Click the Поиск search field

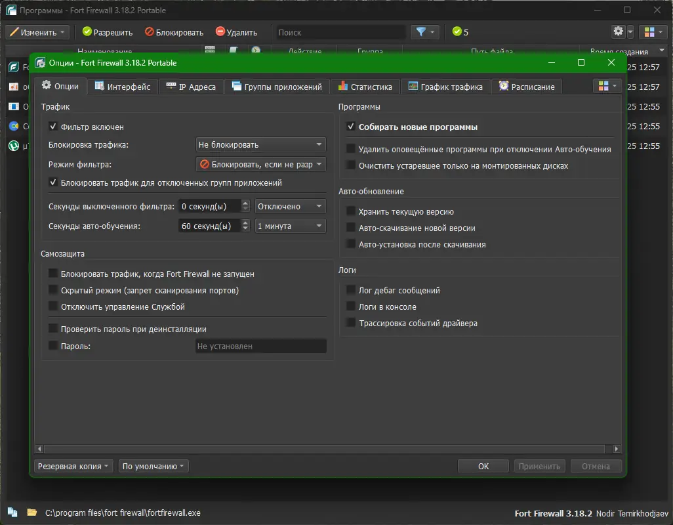pyautogui.click(x=339, y=32)
